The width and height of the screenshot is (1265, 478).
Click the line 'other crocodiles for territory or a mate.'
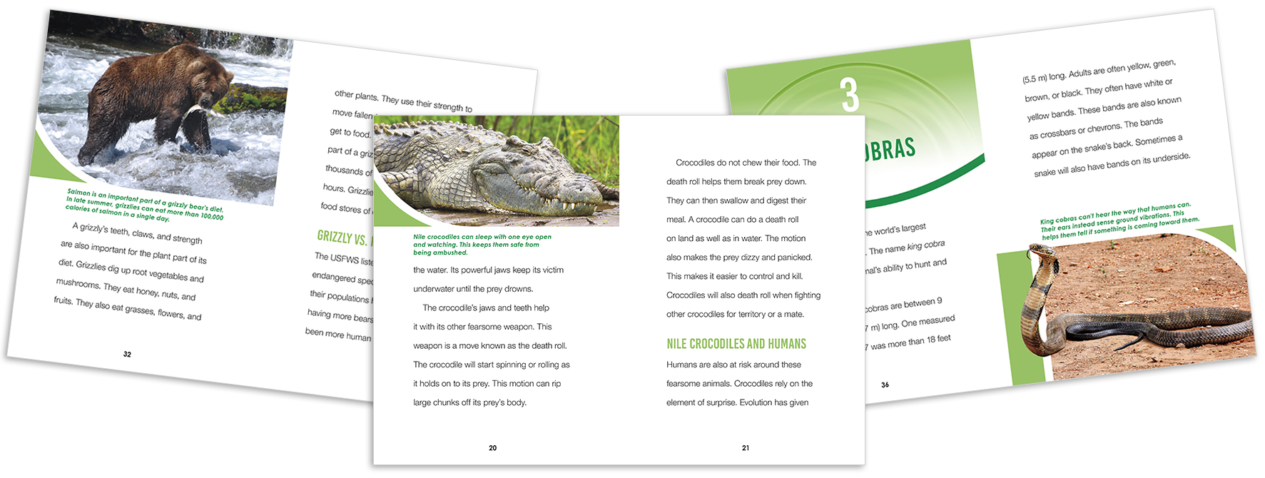[x=735, y=314]
